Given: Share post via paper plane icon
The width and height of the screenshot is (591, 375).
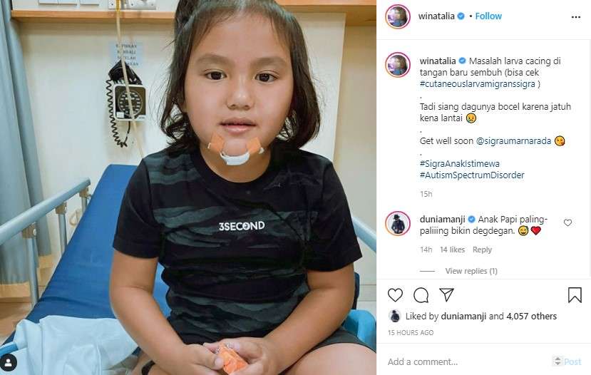Looking at the screenshot, I should point(446,294).
